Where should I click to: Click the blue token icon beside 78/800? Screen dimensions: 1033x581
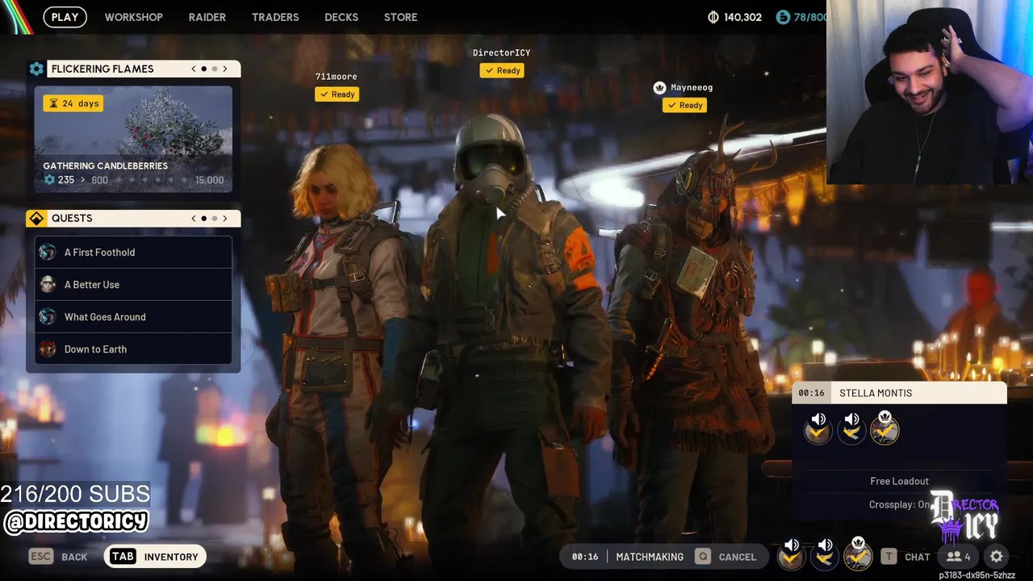click(x=782, y=17)
